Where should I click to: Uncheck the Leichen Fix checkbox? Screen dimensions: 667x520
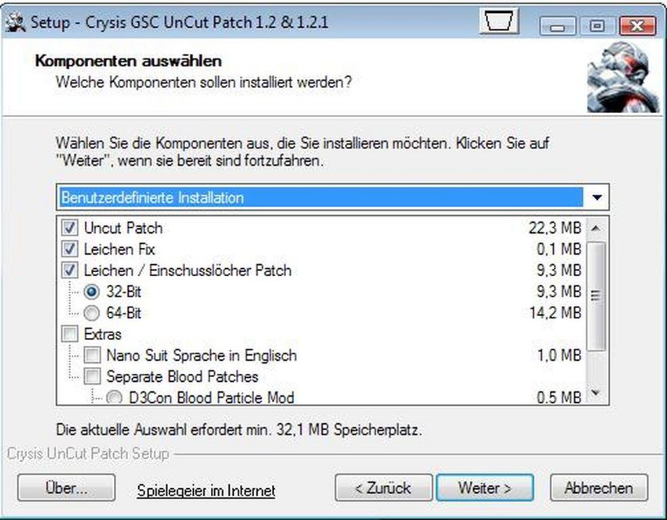click(70, 249)
